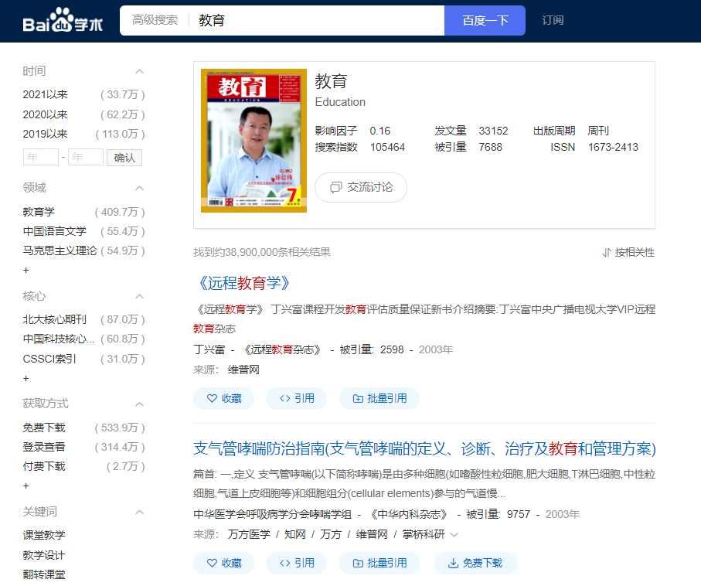Select keyword 课堂教学
This screenshot has height=586, width=701.
pos(44,535)
